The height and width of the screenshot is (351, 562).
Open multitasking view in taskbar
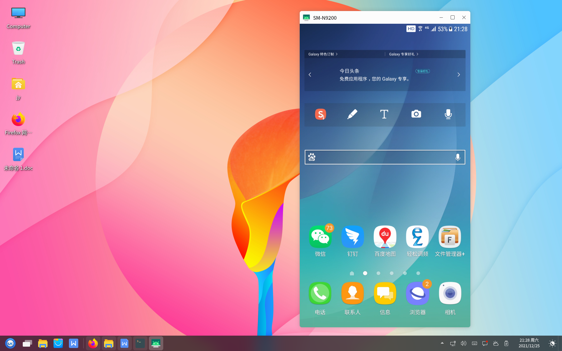[x=27, y=343]
